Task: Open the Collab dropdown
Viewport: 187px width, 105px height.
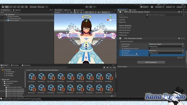Action: (x=144, y=7)
